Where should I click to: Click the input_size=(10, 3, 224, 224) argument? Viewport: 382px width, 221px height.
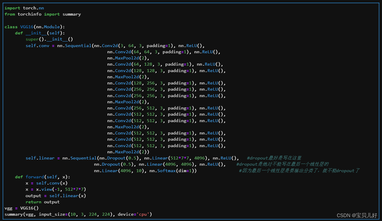click(77, 214)
